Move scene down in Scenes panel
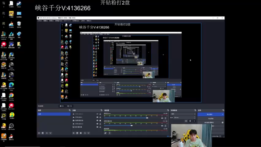This screenshot has width=261, height=147. pos(51,133)
